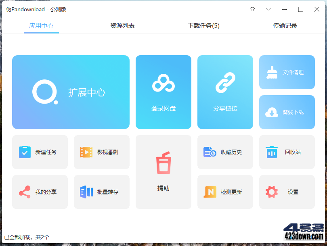
Task: Create a 新建任务 new task
Action: click(x=40, y=152)
